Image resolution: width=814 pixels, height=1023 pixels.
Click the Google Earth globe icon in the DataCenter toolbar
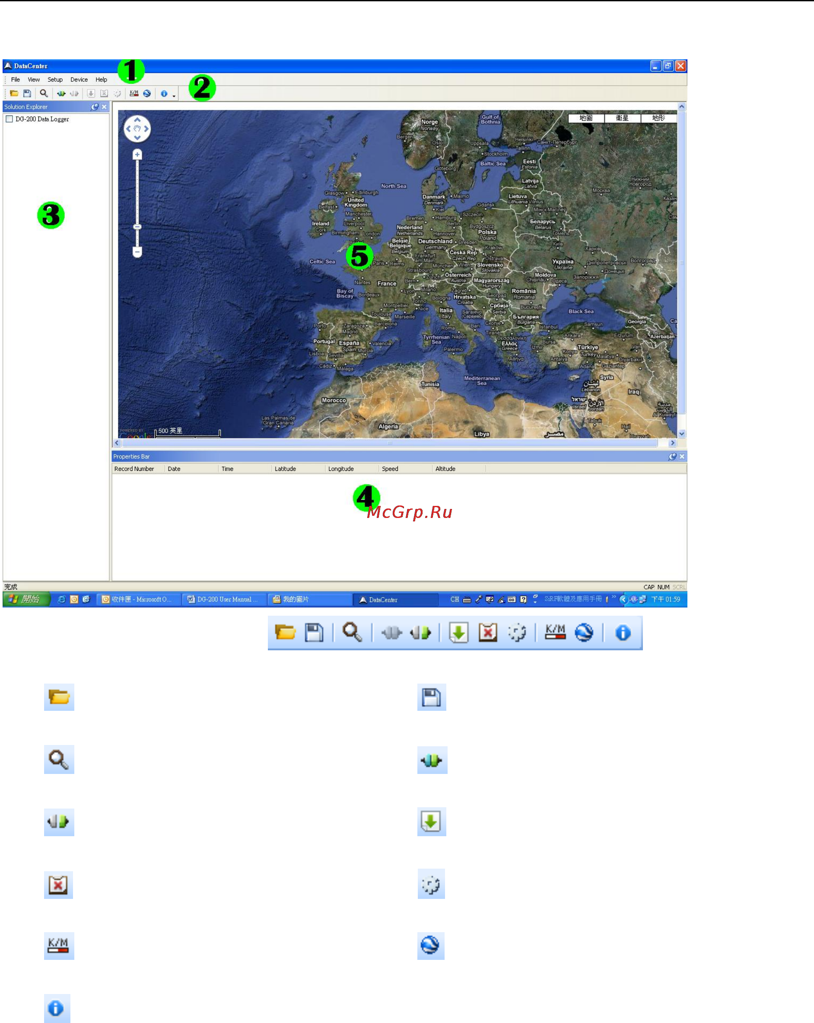(147, 93)
